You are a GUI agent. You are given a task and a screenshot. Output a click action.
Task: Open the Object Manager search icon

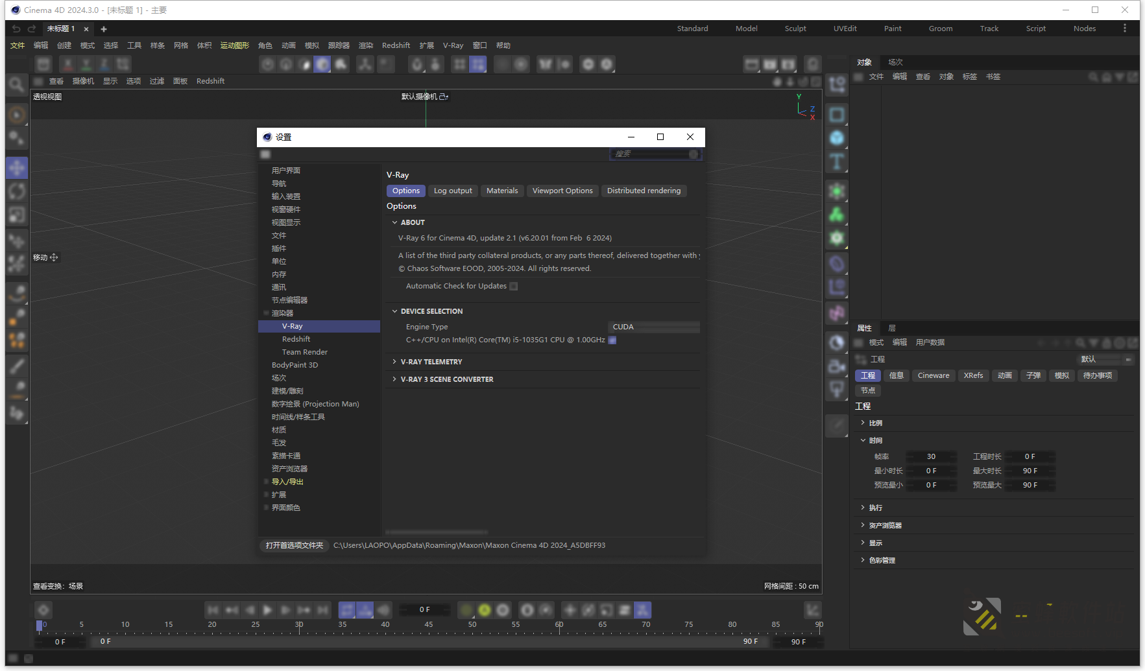pyautogui.click(x=1093, y=77)
